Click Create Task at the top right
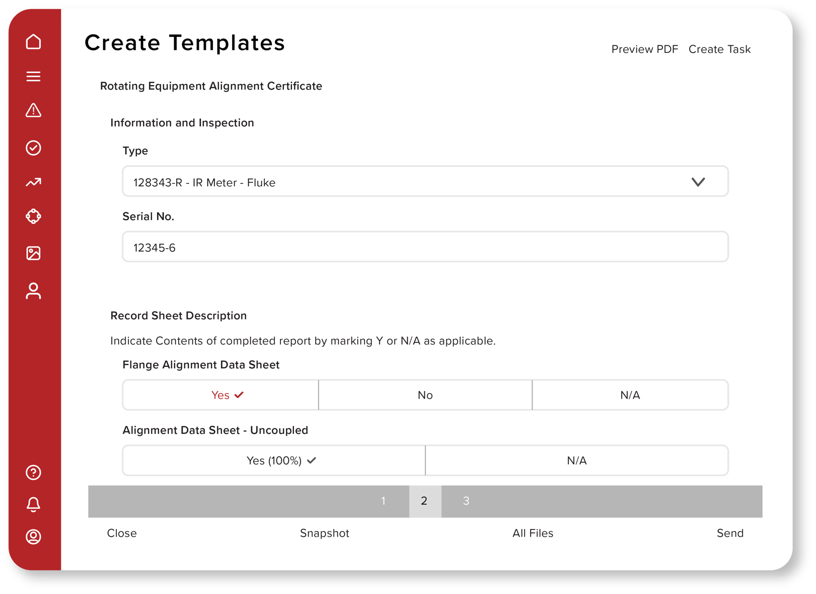This screenshot has height=594, width=816. 720,49
